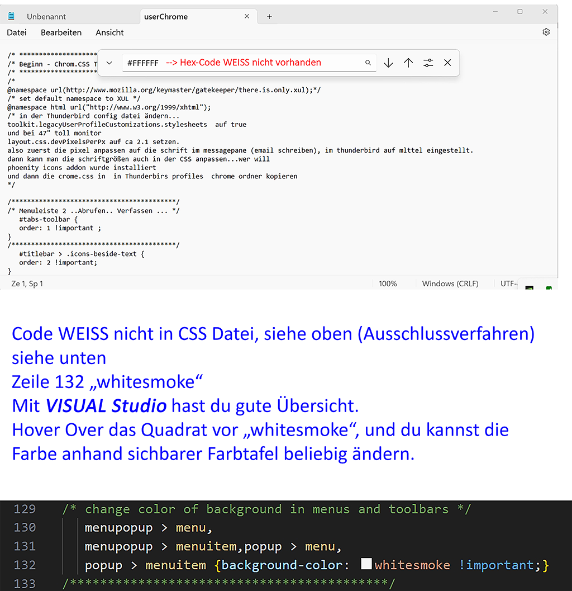This screenshot has height=591, width=572.
Task: Open the Ansicht menu
Action: click(x=109, y=32)
